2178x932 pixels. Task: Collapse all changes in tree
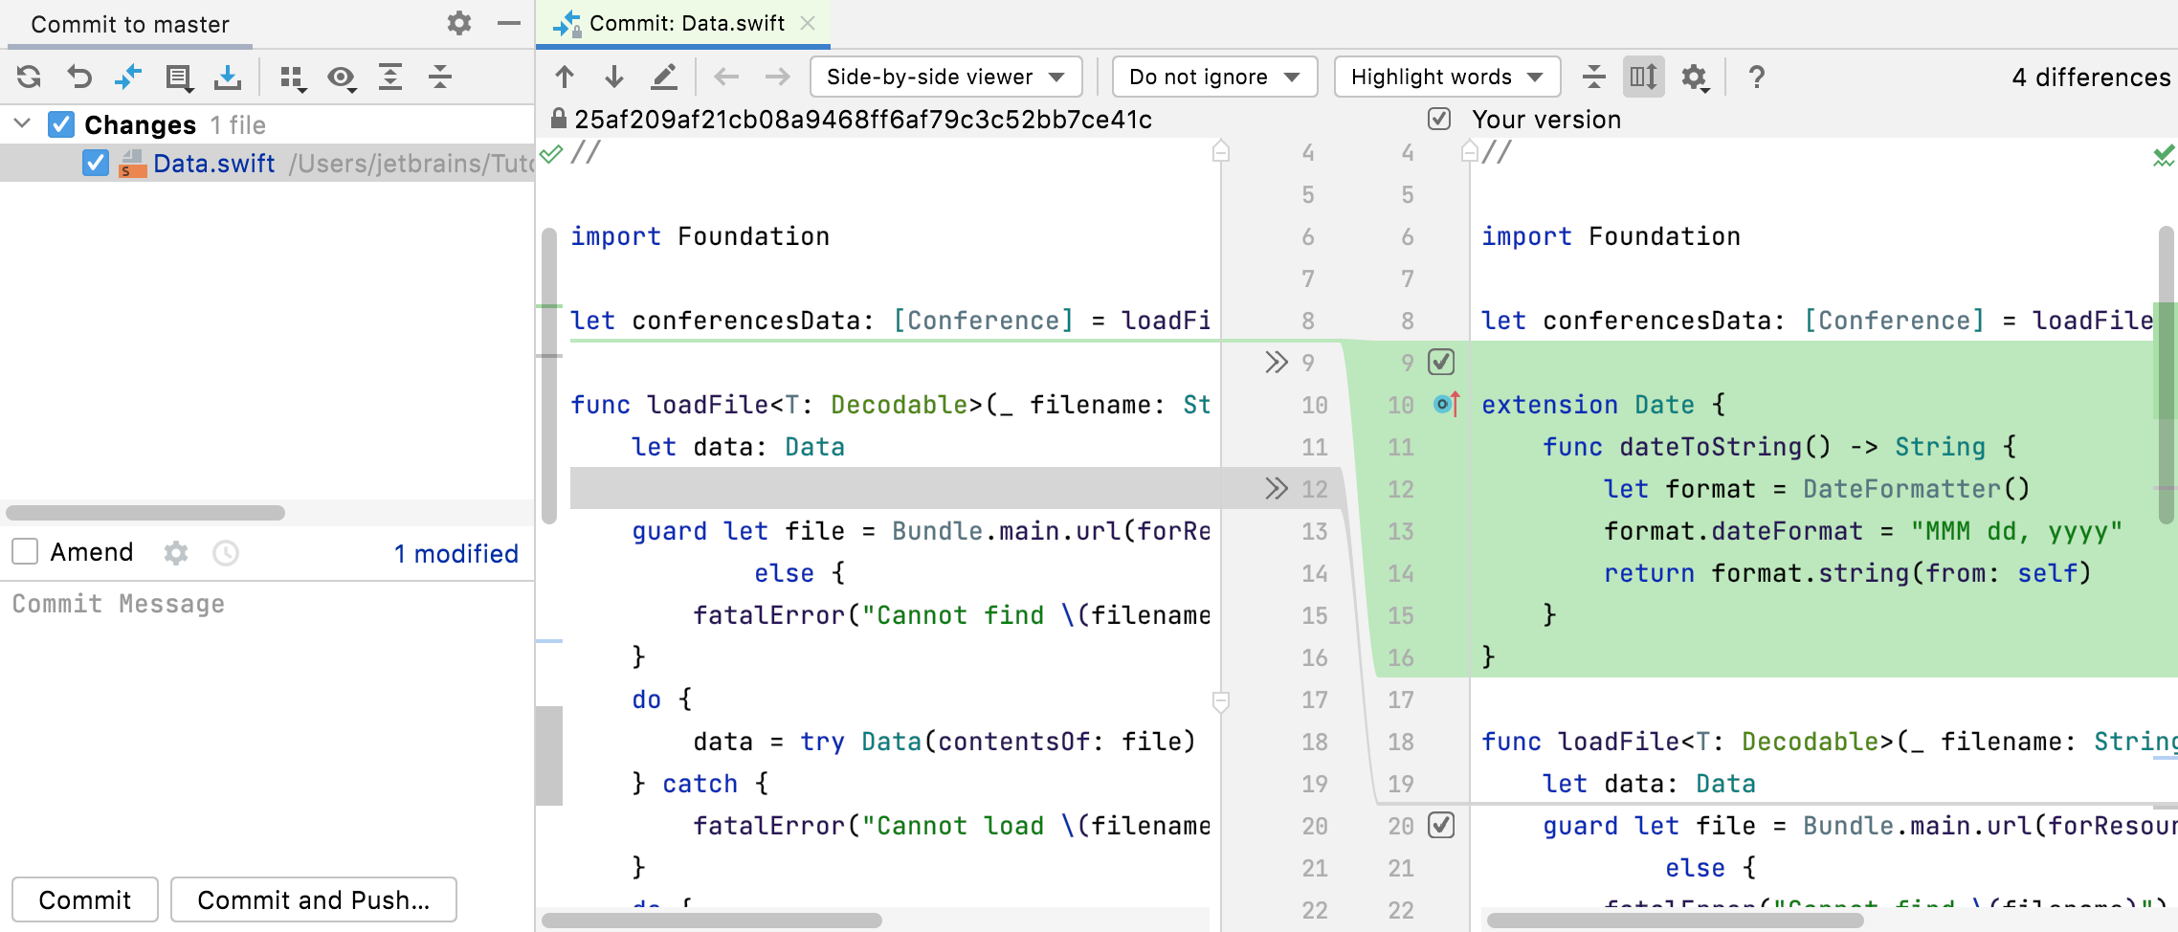tap(440, 77)
